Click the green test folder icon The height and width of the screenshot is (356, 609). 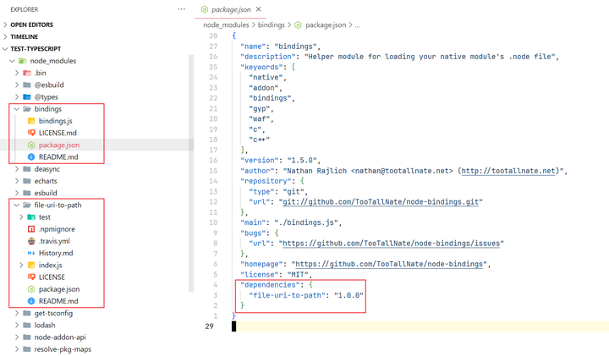click(x=31, y=217)
